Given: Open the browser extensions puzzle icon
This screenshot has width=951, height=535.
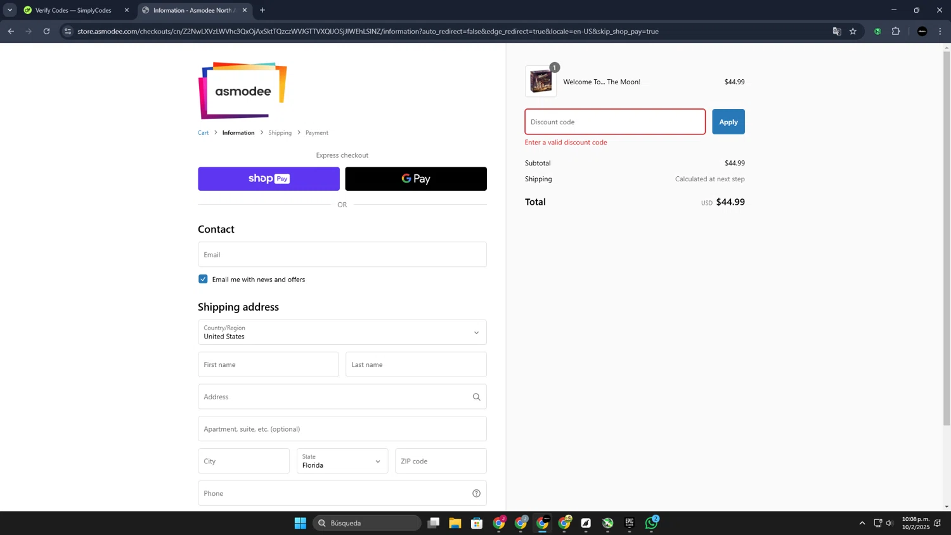Looking at the screenshot, I should click(x=896, y=31).
